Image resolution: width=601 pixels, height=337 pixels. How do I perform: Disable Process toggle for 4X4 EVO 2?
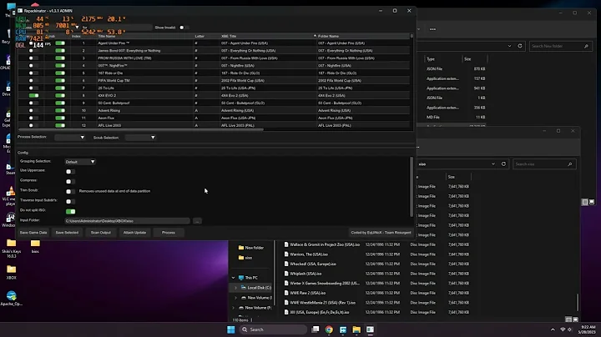pyautogui.click(x=33, y=95)
